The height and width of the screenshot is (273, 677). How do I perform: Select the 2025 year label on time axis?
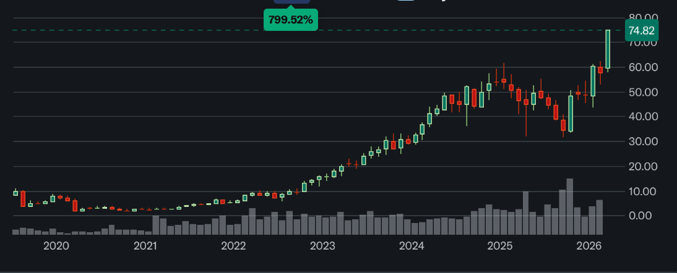pyautogui.click(x=499, y=246)
